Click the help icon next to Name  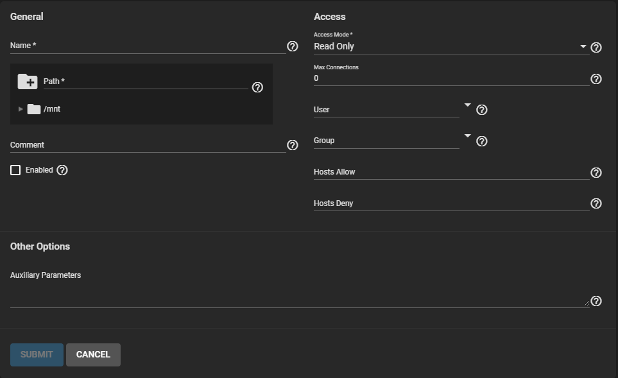(x=293, y=46)
